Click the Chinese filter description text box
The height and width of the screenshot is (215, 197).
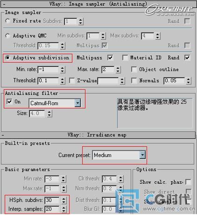[155, 113]
